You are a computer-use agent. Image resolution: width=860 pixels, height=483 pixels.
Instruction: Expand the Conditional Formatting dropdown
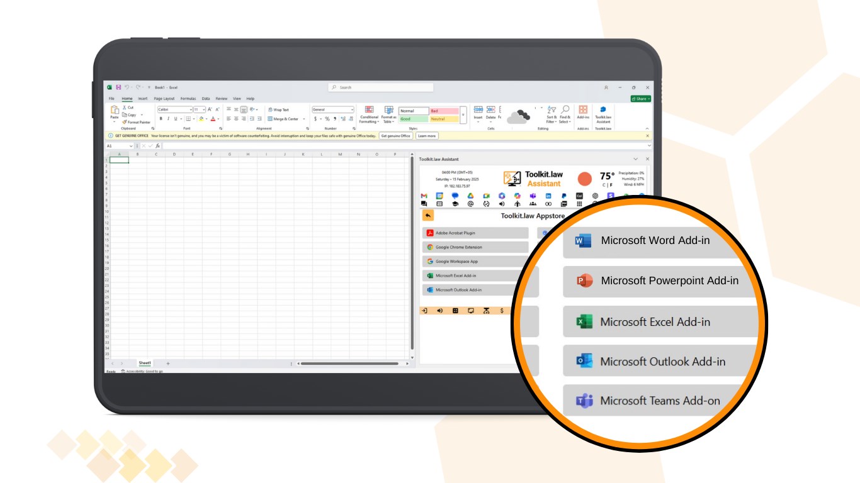point(369,114)
